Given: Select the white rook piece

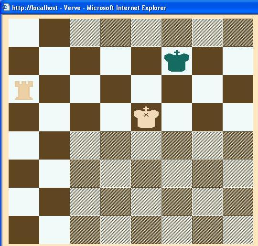Looking at the screenshot, I should pyautogui.click(x=24, y=90).
